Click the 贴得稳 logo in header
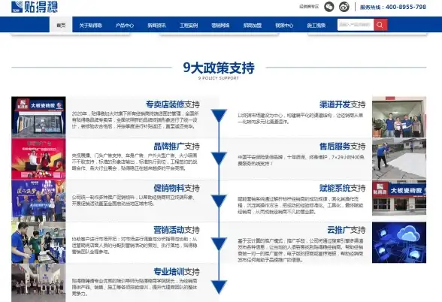 (35, 7)
